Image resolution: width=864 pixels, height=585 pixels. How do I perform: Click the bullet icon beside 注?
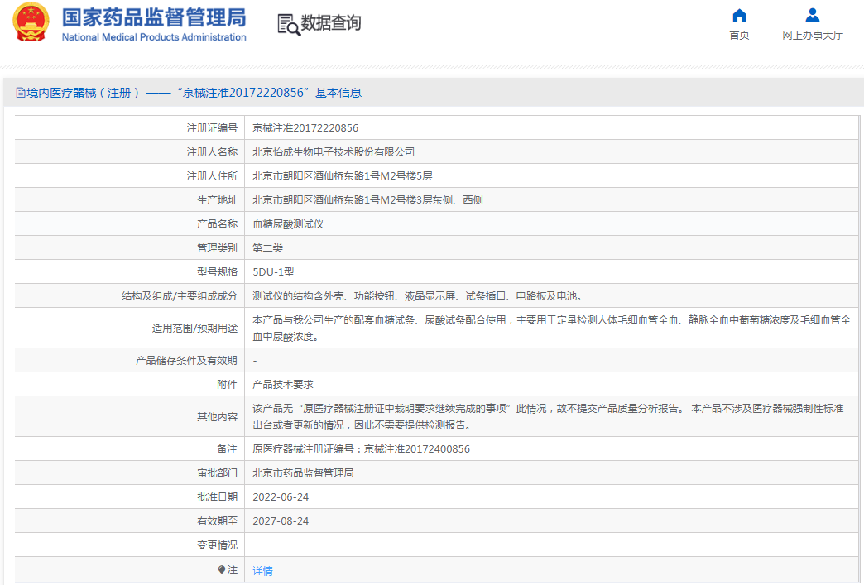(x=222, y=570)
